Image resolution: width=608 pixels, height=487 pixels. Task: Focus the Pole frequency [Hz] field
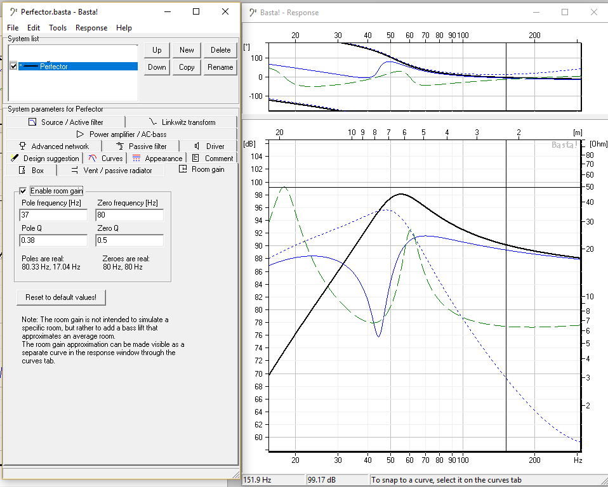[53, 215]
